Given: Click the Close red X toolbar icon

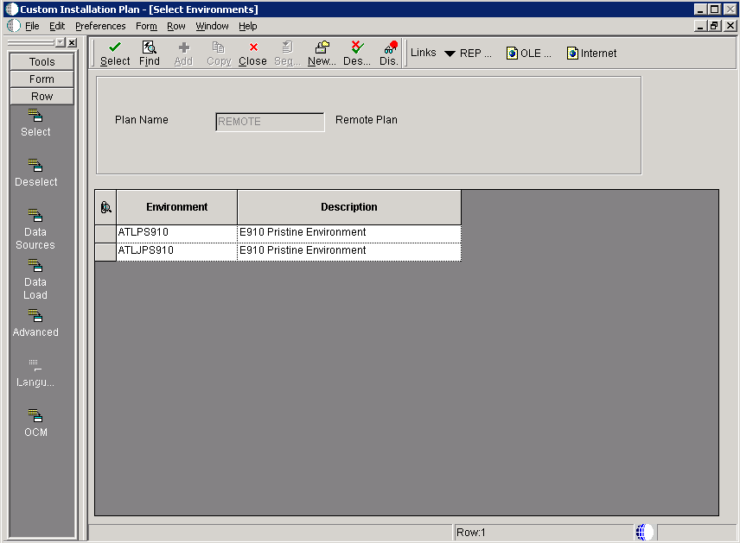Looking at the screenshot, I should point(252,54).
